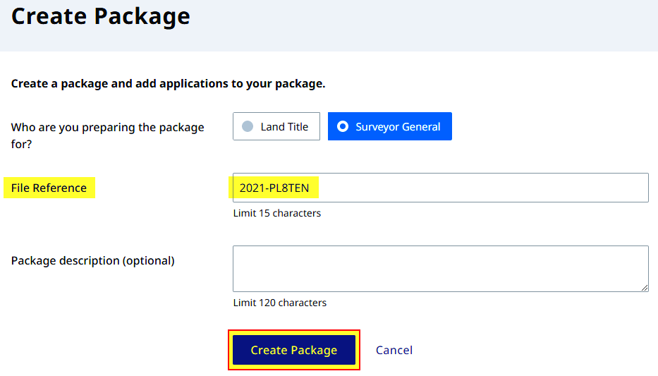
Task: Click the 'Create a package and add applications' instruction
Action: pos(168,83)
